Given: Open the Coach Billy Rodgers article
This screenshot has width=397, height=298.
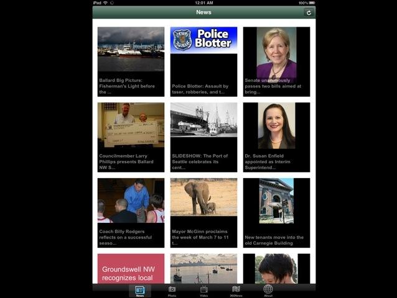Looking at the screenshot, I should [131, 213].
